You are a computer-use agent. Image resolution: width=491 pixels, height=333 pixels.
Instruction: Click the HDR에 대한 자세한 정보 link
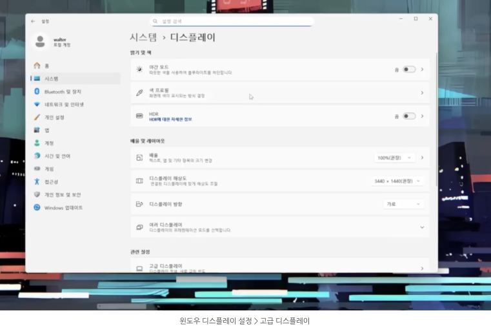170,119
